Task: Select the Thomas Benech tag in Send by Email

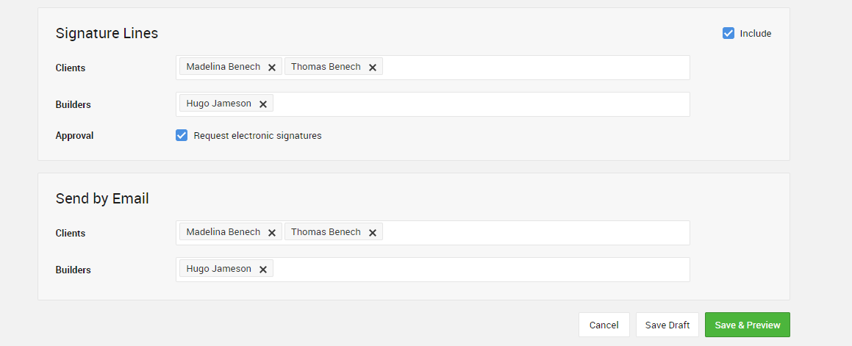Action: click(x=326, y=232)
